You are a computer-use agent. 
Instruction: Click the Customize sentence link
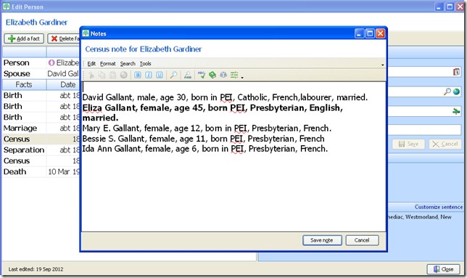(439, 207)
